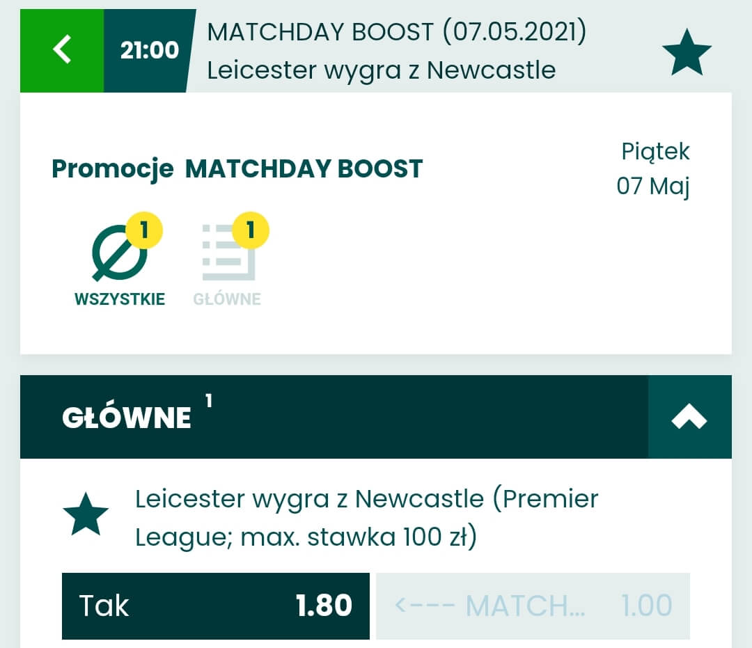Switch to the greyed GŁÓWNE tab label

pos(227,300)
